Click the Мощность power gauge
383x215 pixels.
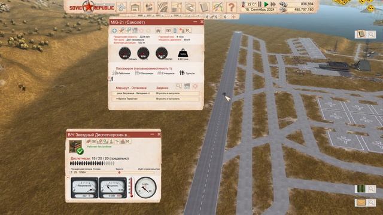[113, 188]
